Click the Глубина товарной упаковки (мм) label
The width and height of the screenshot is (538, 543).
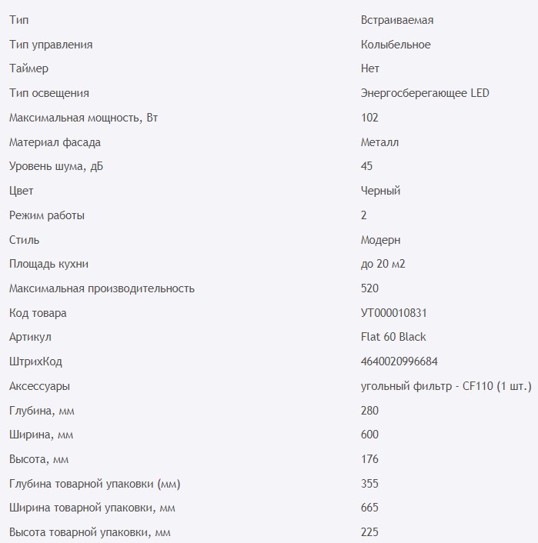pyautogui.click(x=95, y=484)
